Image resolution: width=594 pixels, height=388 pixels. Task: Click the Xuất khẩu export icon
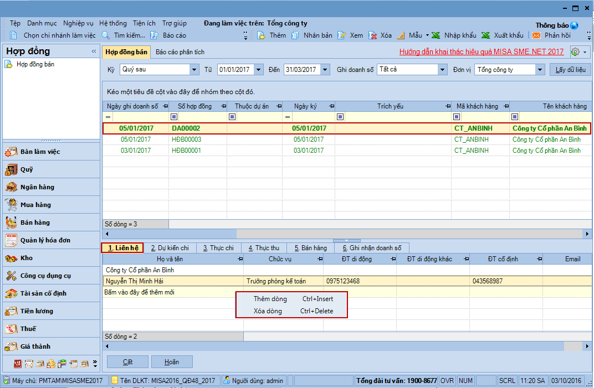tap(486, 35)
